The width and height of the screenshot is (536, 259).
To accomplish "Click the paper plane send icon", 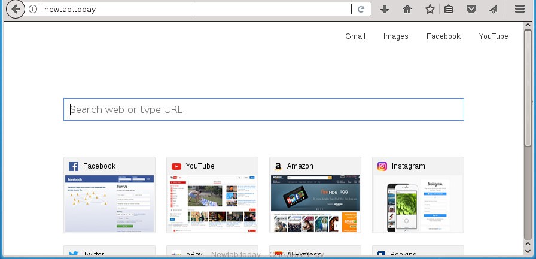I will click(494, 9).
